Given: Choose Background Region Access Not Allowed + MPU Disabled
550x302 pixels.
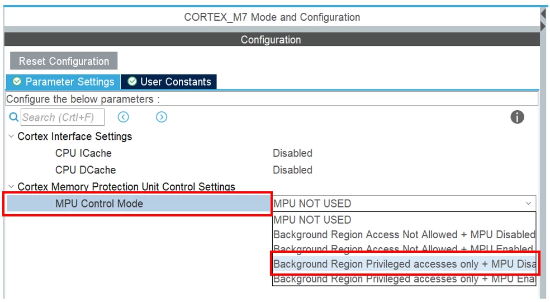Looking at the screenshot, I should click(x=404, y=234).
